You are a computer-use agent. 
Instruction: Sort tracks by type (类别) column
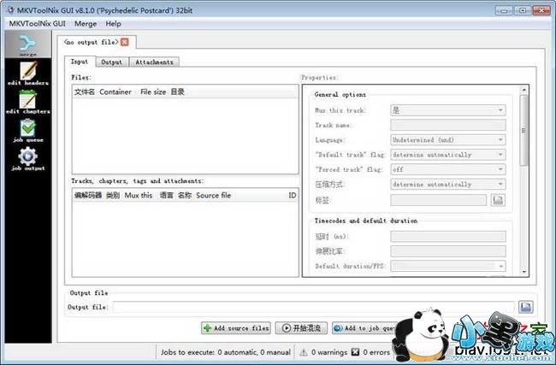pos(113,195)
